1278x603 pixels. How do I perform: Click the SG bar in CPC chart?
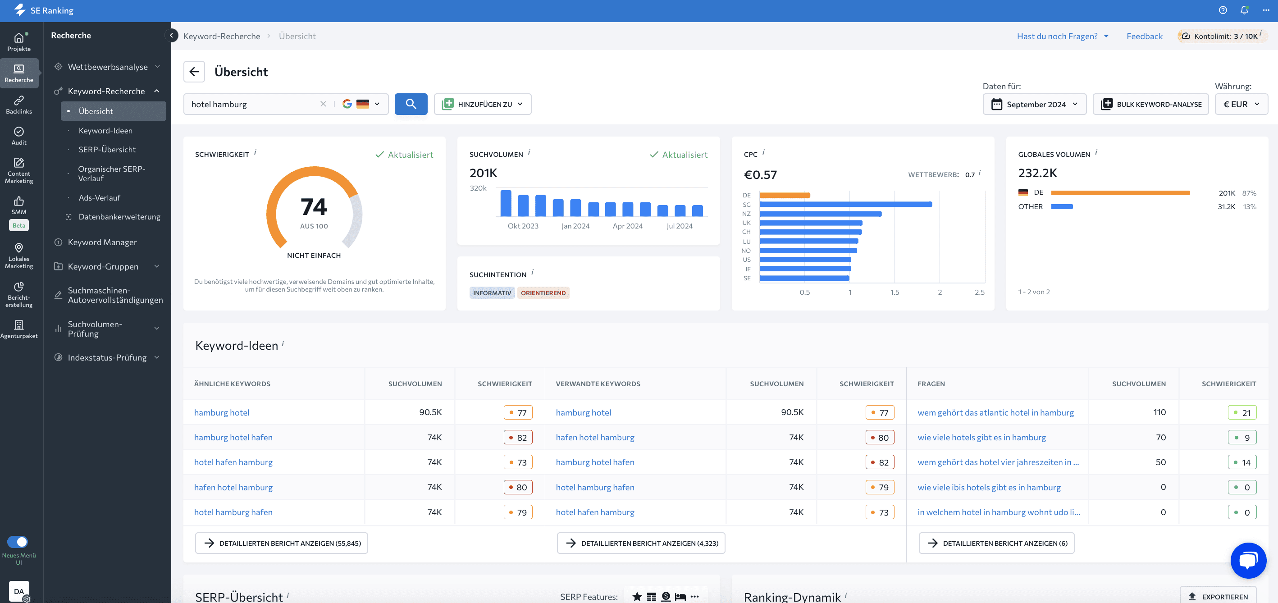[x=846, y=204]
